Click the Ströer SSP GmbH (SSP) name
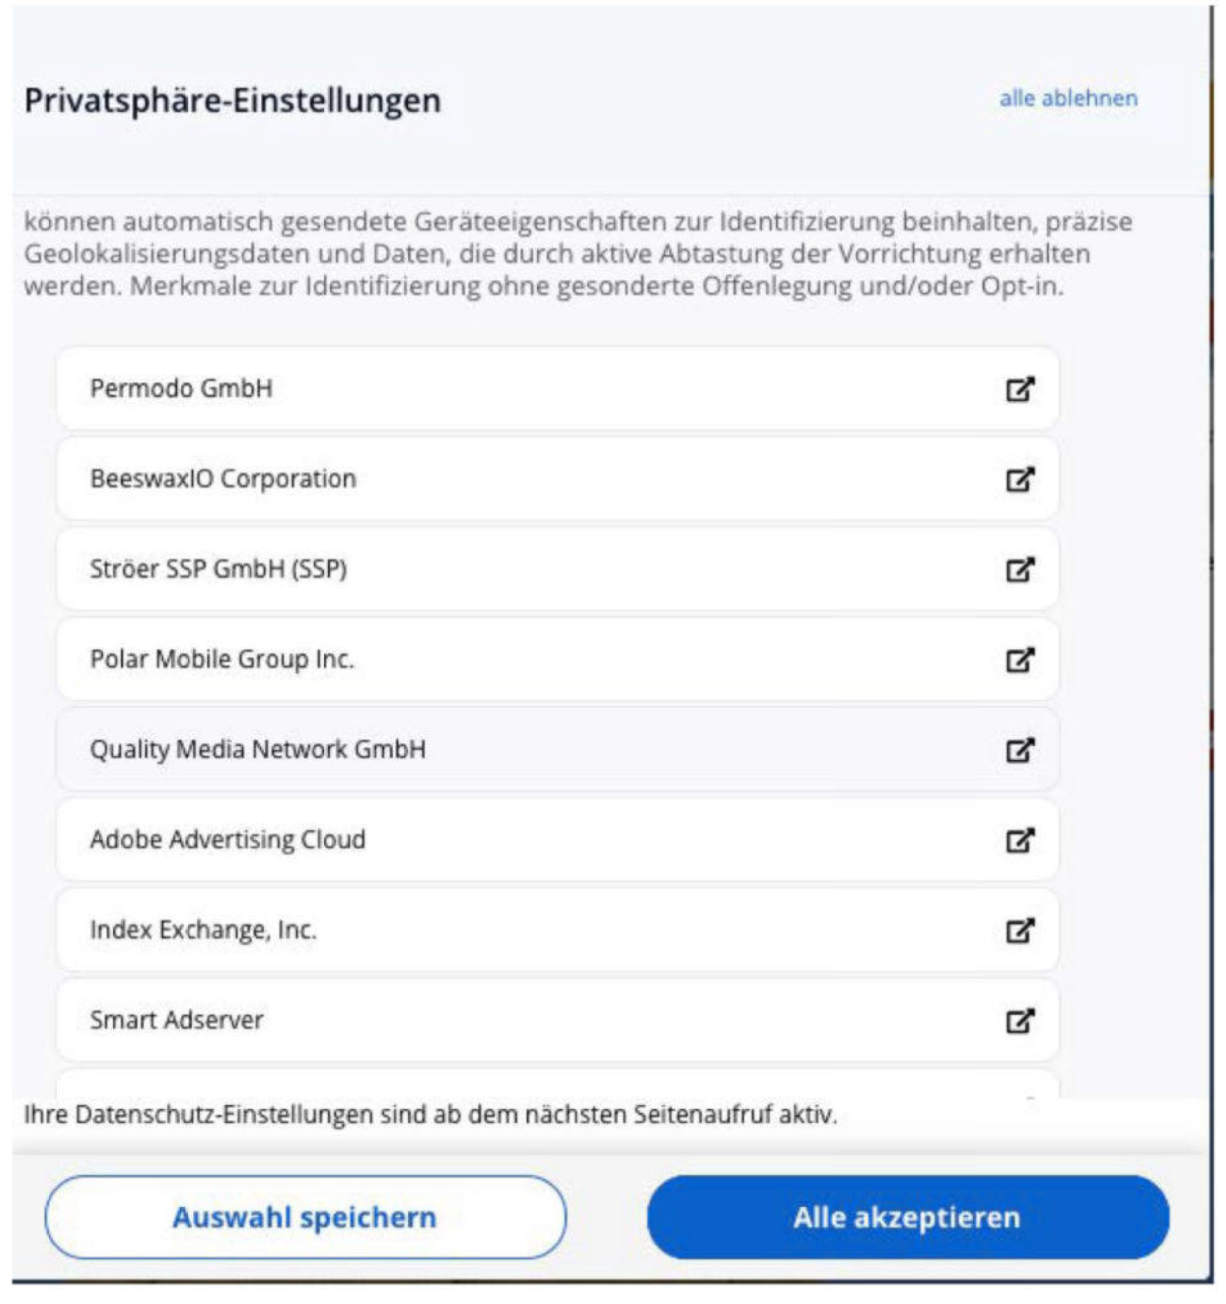1226x1304 pixels. tap(219, 569)
